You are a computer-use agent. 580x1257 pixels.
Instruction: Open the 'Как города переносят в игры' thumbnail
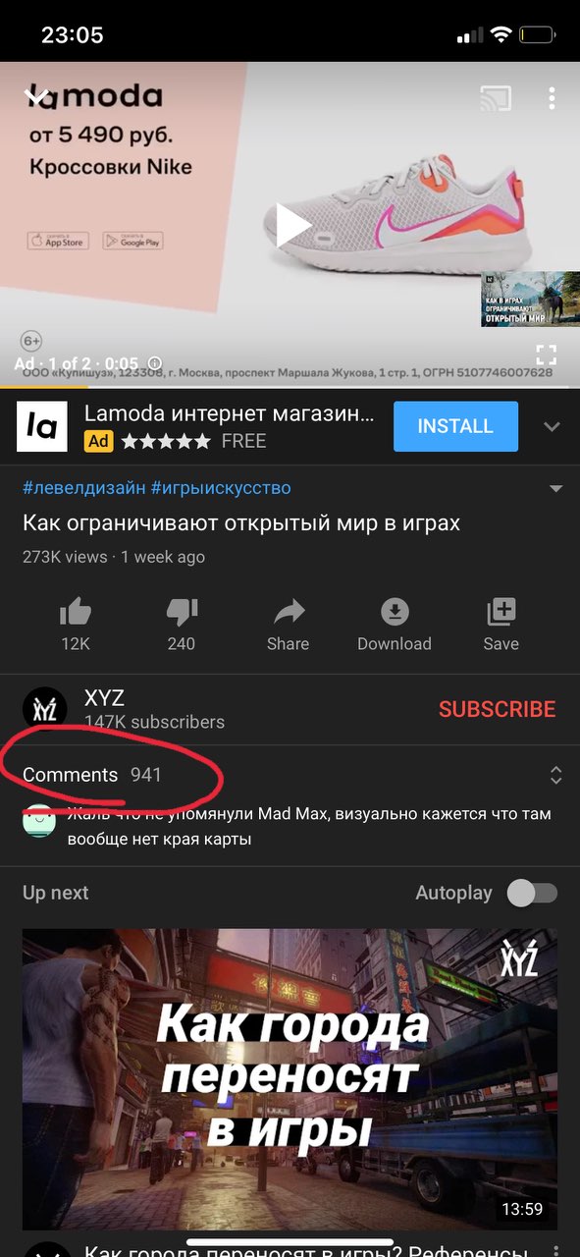pyautogui.click(x=290, y=1079)
